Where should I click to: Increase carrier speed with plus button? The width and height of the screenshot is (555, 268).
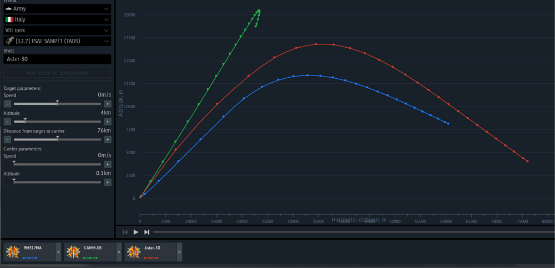[108, 164]
